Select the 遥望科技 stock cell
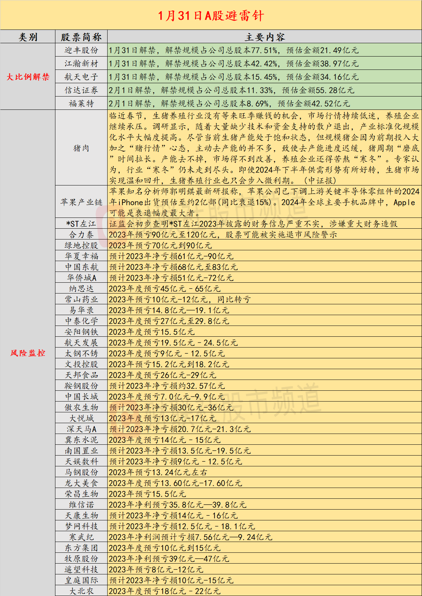 (81, 569)
